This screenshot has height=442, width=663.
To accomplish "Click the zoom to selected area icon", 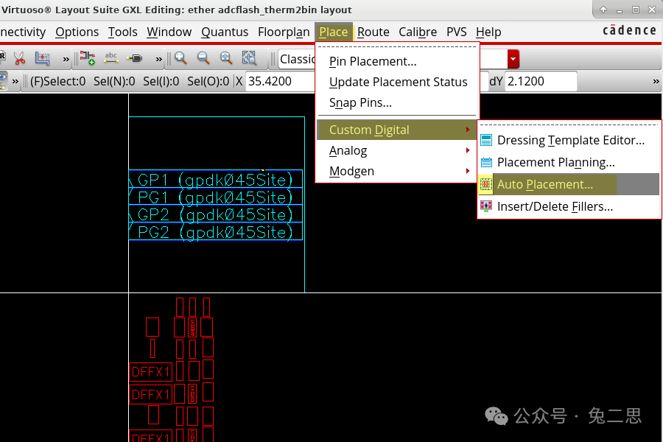I will click(249, 58).
